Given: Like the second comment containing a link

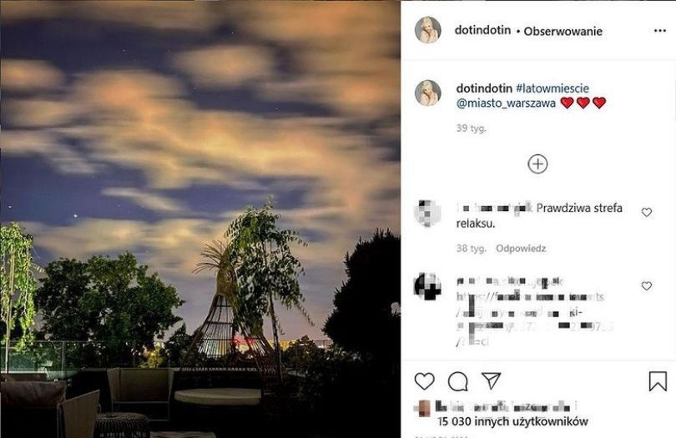Looking at the screenshot, I should click(646, 285).
